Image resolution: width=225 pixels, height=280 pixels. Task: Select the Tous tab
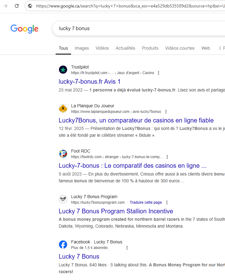(x=63, y=48)
